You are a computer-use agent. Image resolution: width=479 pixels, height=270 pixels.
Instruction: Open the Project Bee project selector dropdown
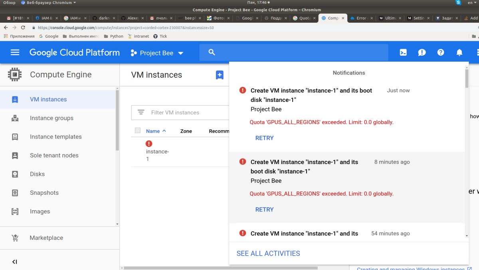pos(157,53)
